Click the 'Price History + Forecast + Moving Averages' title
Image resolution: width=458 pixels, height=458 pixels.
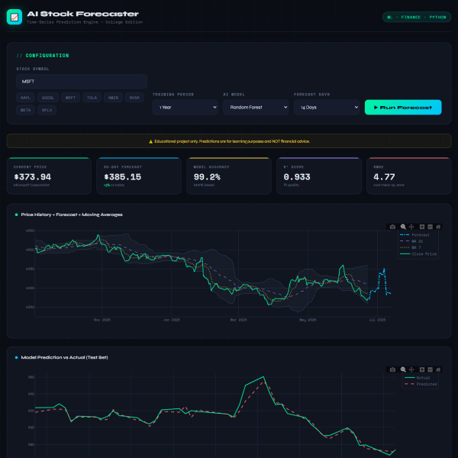point(72,214)
